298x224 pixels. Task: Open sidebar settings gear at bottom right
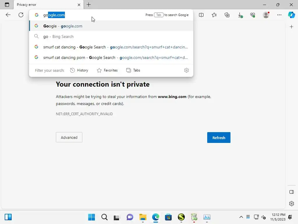[291, 204]
